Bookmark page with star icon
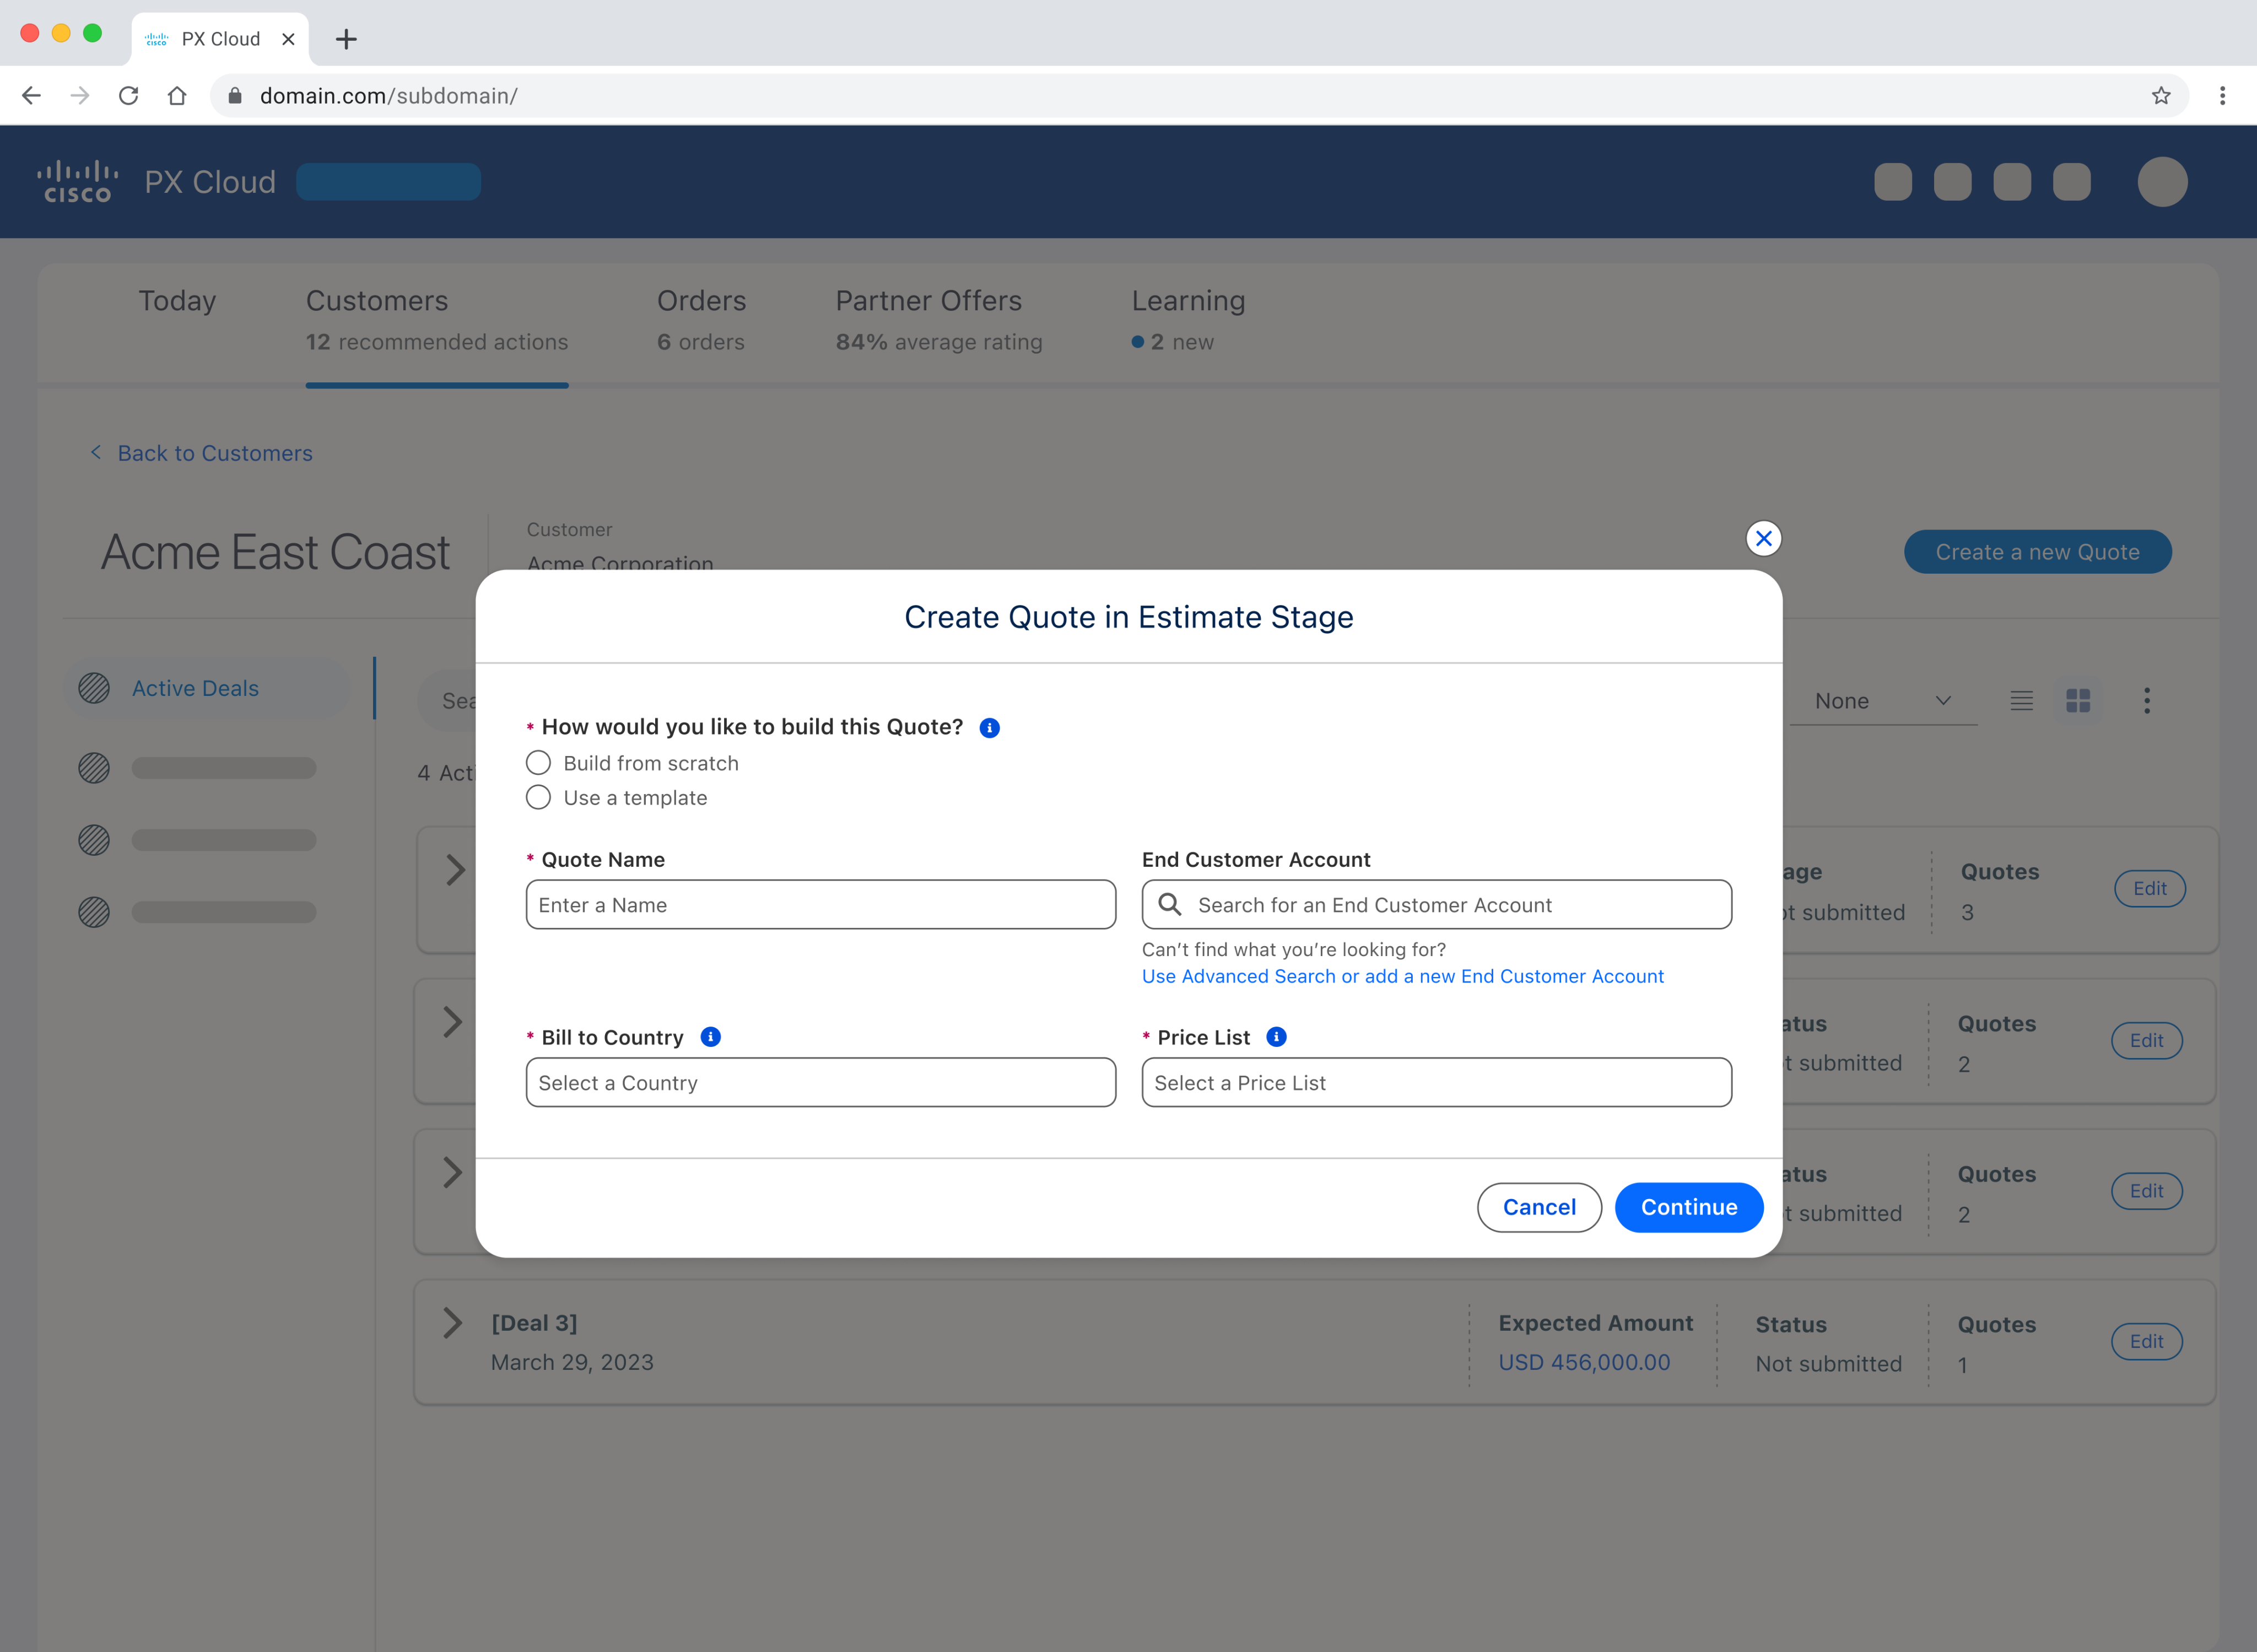The width and height of the screenshot is (2257, 1652). click(x=2161, y=96)
